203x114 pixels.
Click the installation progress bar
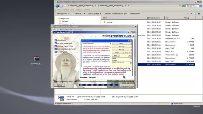107,85
